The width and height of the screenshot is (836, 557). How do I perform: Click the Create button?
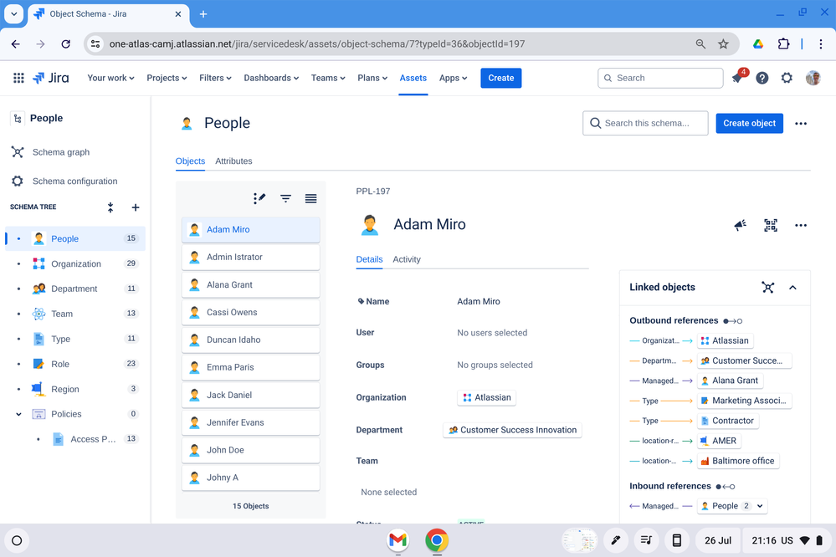tap(501, 78)
